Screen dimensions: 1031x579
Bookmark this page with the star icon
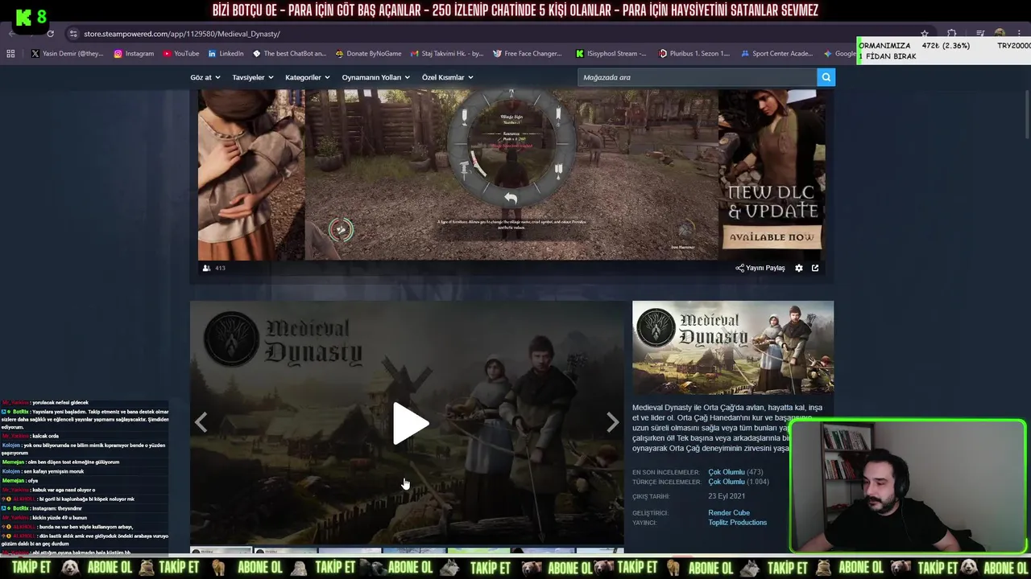(x=925, y=34)
